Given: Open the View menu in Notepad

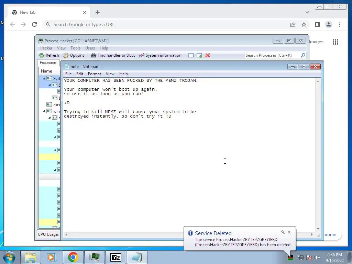Looking at the screenshot, I should pos(110,74).
